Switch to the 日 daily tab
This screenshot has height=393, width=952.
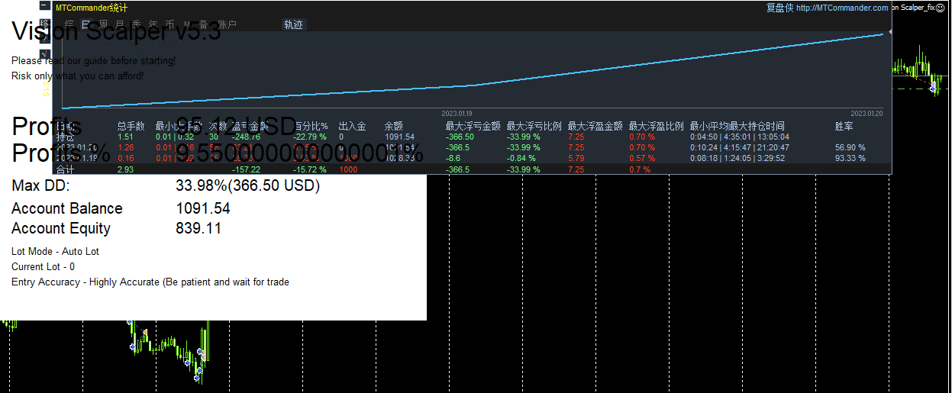coord(86,24)
